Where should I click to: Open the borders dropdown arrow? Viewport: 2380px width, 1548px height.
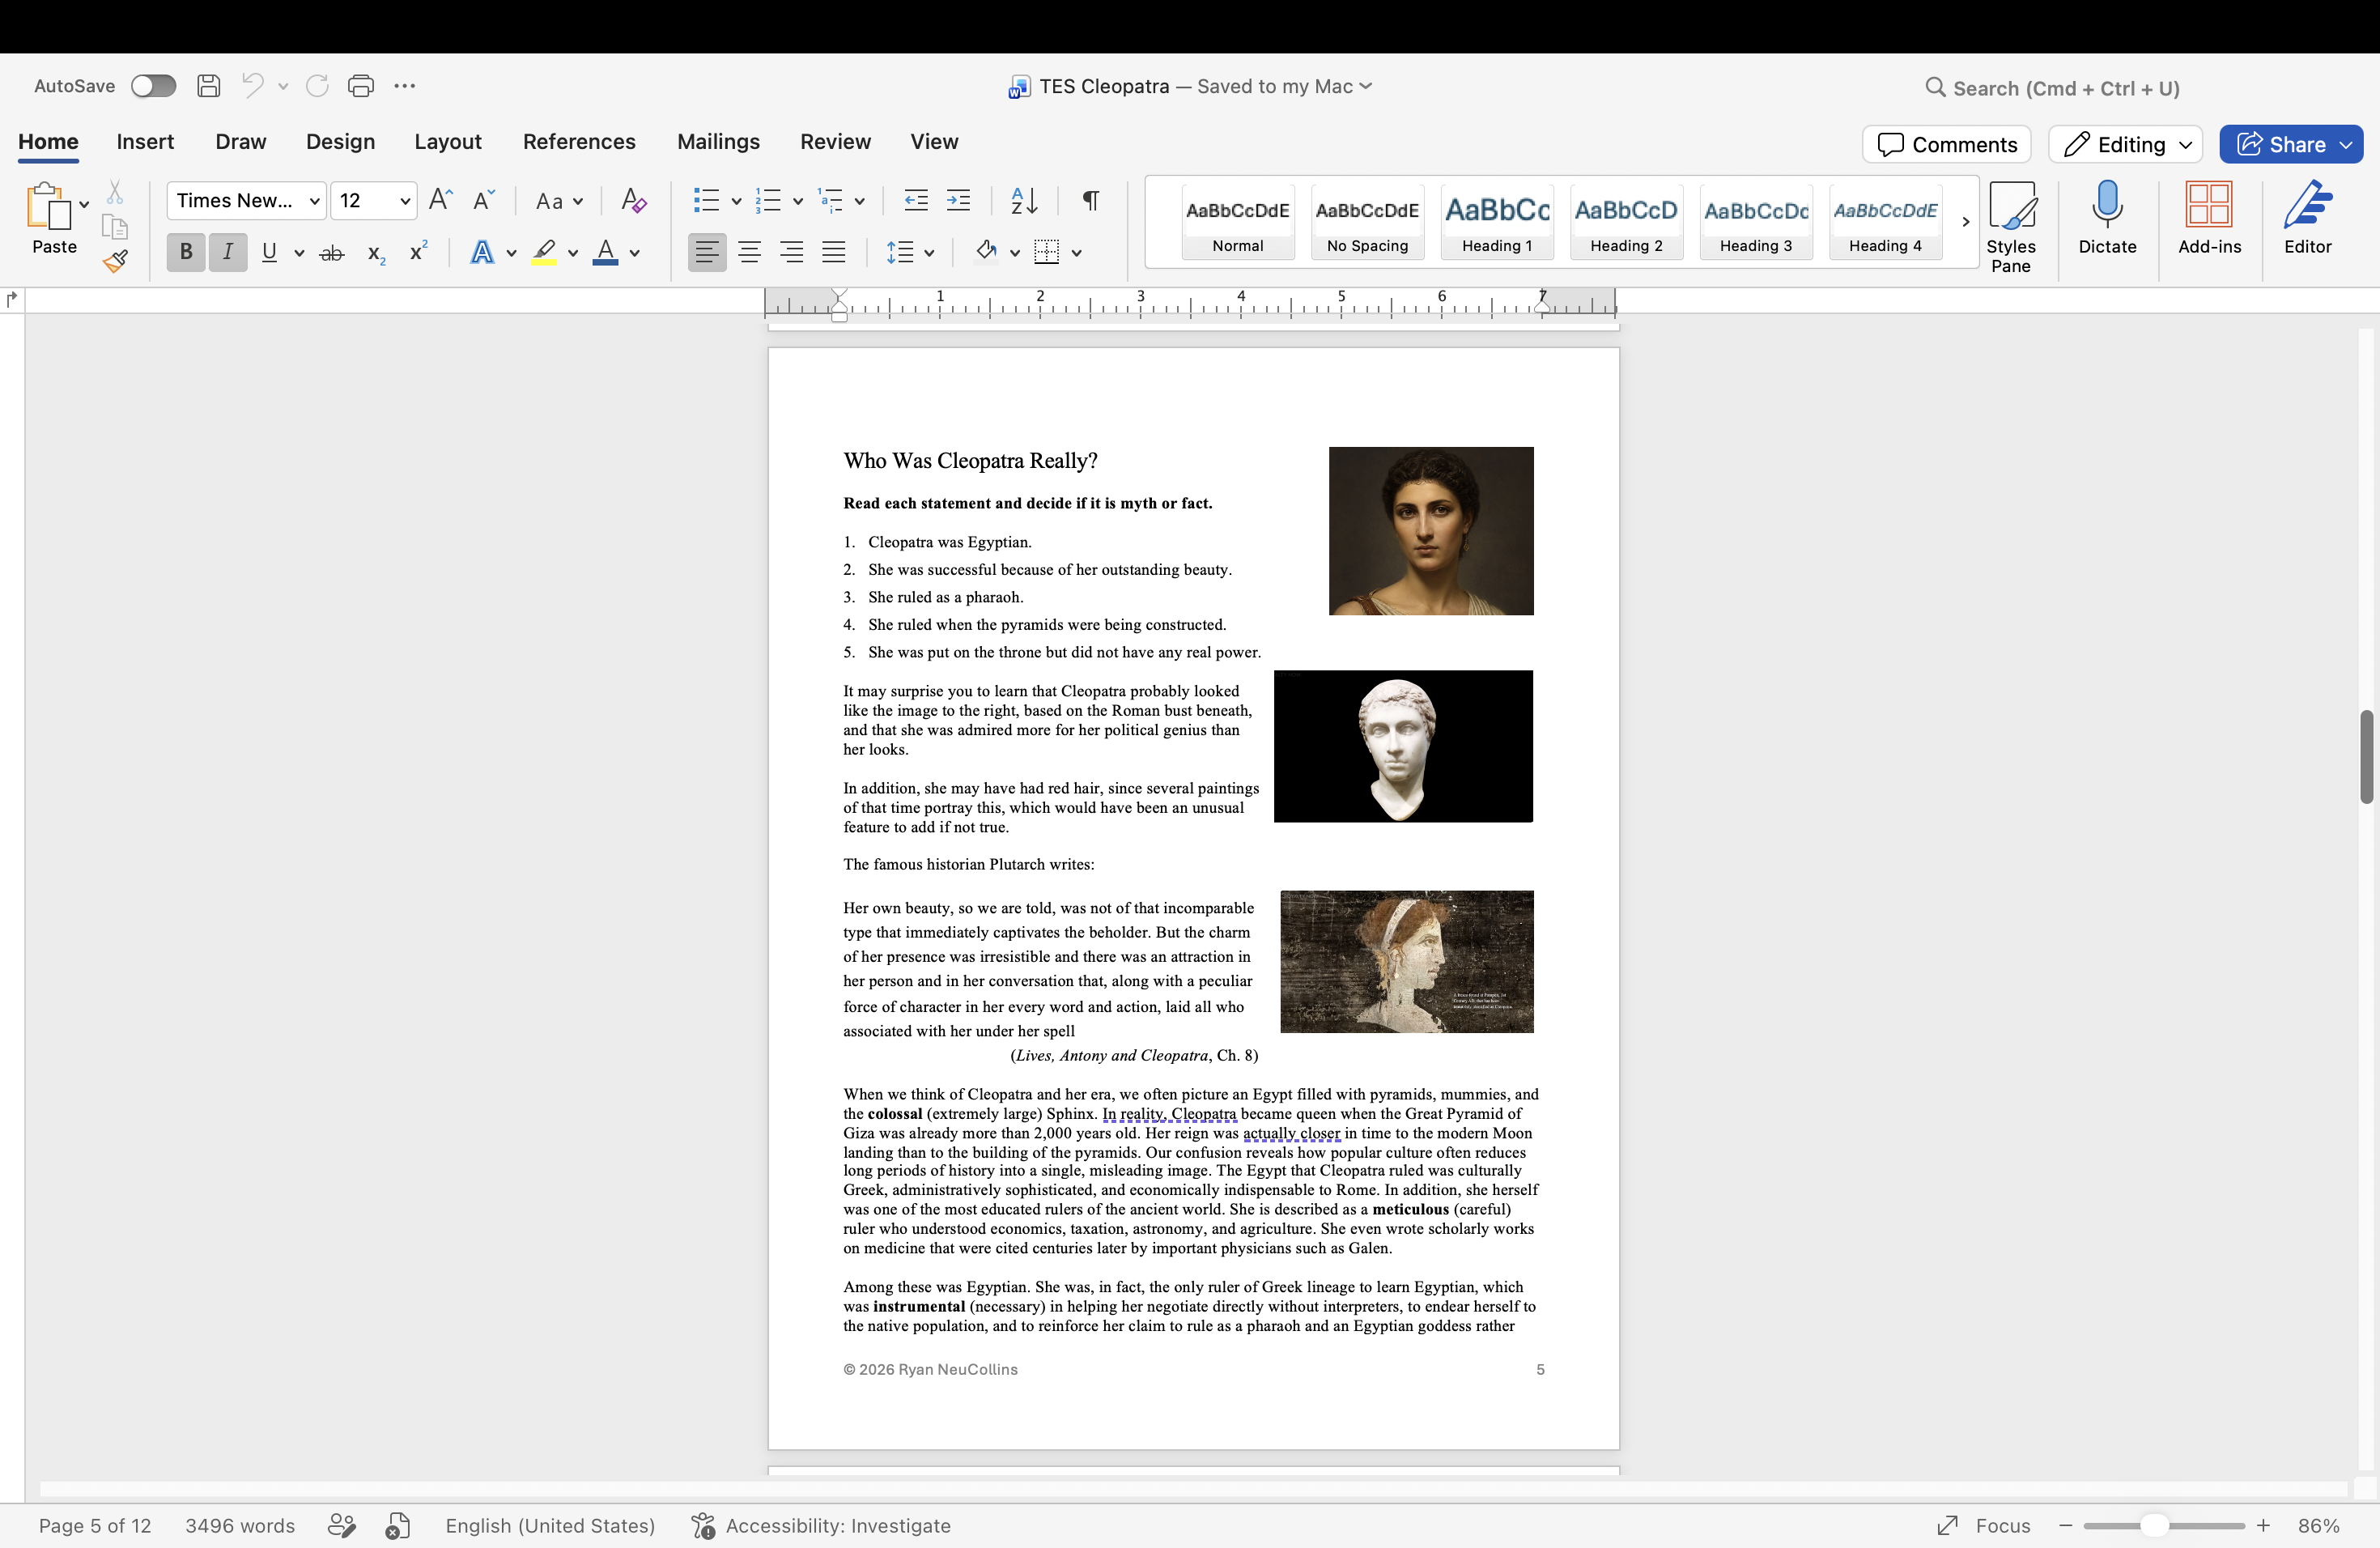click(x=1077, y=254)
